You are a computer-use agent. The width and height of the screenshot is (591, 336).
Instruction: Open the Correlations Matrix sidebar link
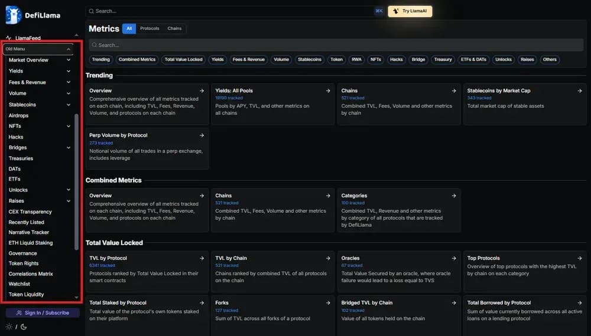click(x=31, y=274)
